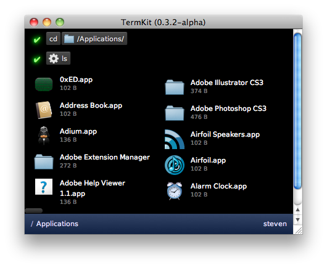This screenshot has width=327, height=268.
Task: Click the steven username in status bar
Action: 275,224
